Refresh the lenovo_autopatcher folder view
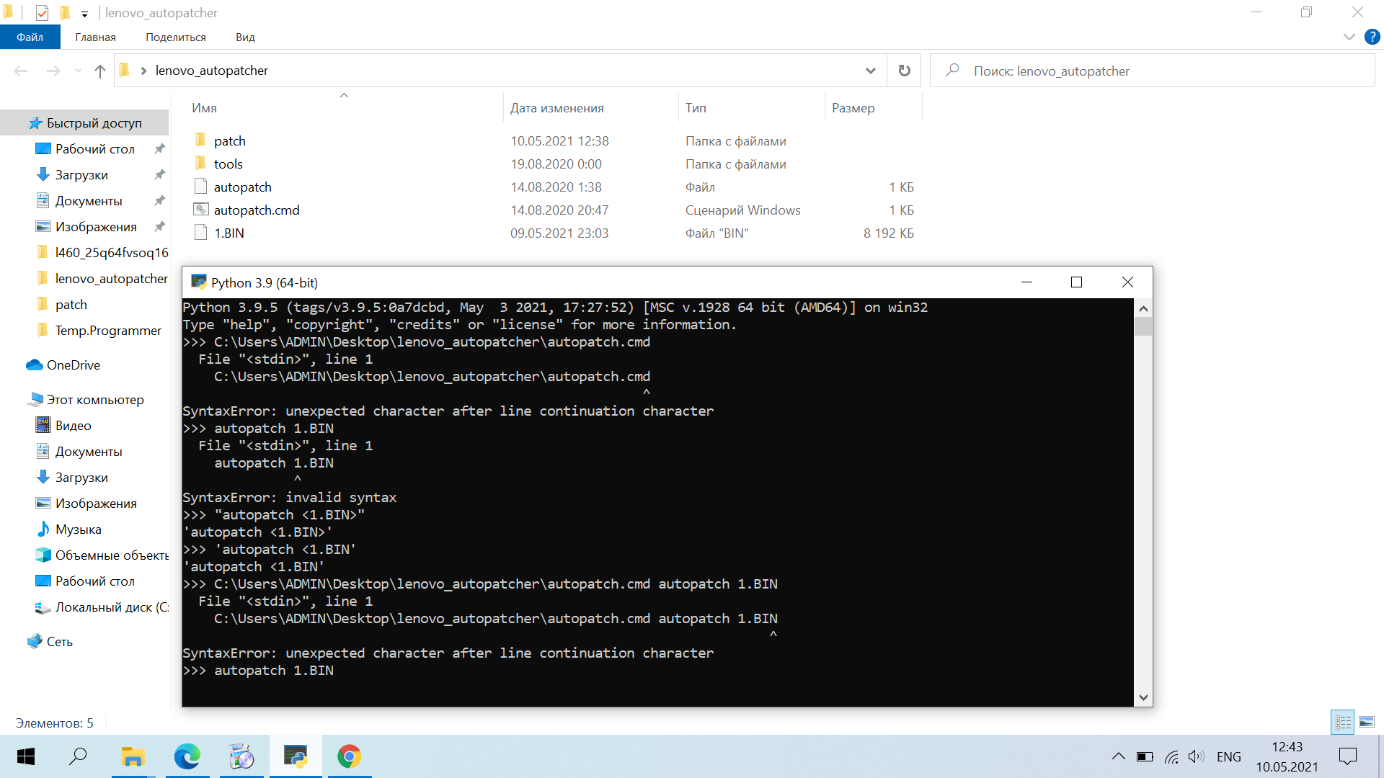1384x778 pixels. click(904, 71)
